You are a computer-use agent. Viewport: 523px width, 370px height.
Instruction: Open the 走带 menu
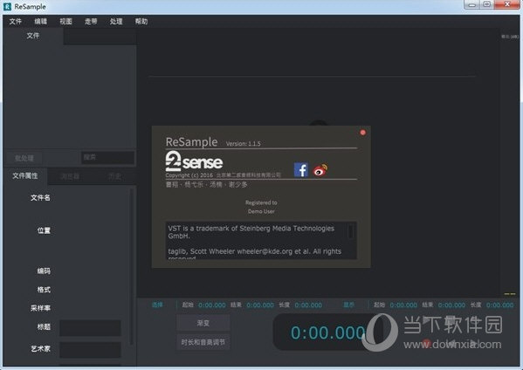(x=91, y=21)
